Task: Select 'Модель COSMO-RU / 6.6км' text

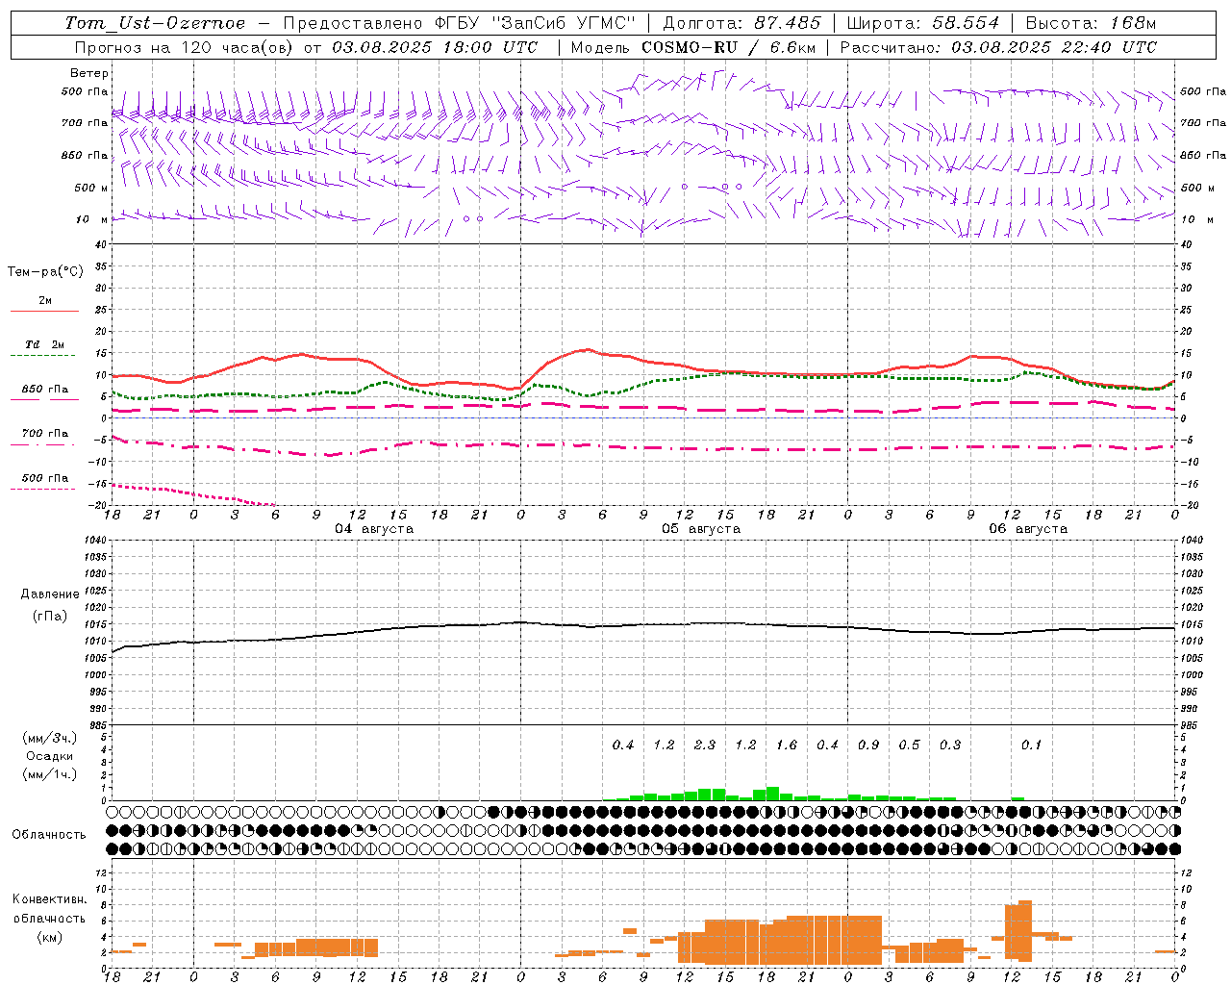Action: [692, 47]
